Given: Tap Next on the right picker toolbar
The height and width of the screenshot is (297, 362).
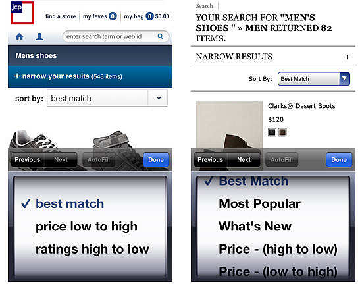Looking at the screenshot, I should click(x=244, y=159).
